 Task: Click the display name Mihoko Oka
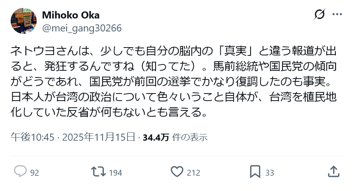pyautogui.click(x=71, y=15)
